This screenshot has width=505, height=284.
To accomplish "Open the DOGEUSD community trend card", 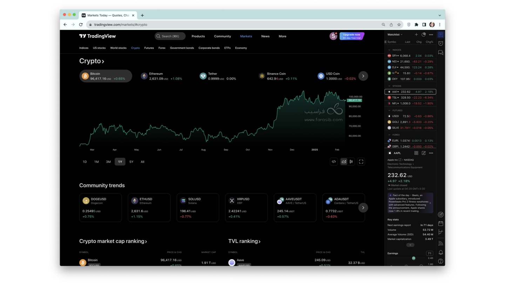I will pyautogui.click(x=100, y=208).
